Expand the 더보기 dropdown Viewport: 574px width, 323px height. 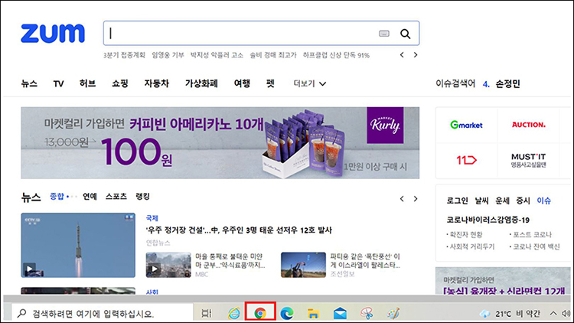(310, 84)
